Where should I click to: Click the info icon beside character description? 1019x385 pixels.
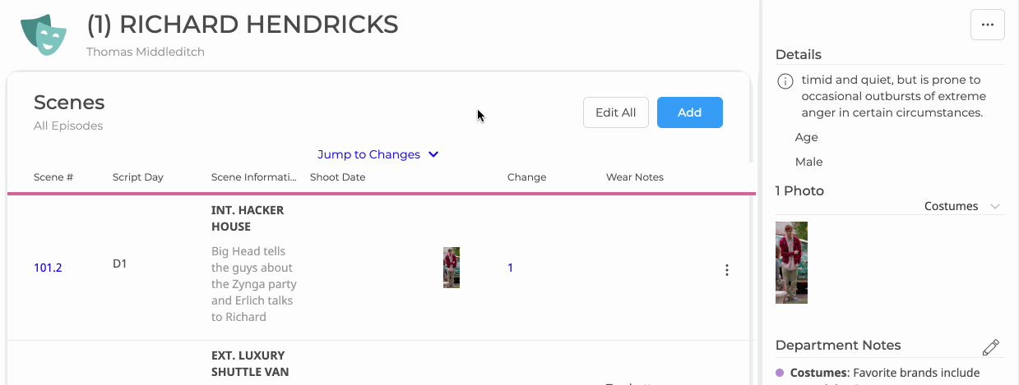click(785, 81)
